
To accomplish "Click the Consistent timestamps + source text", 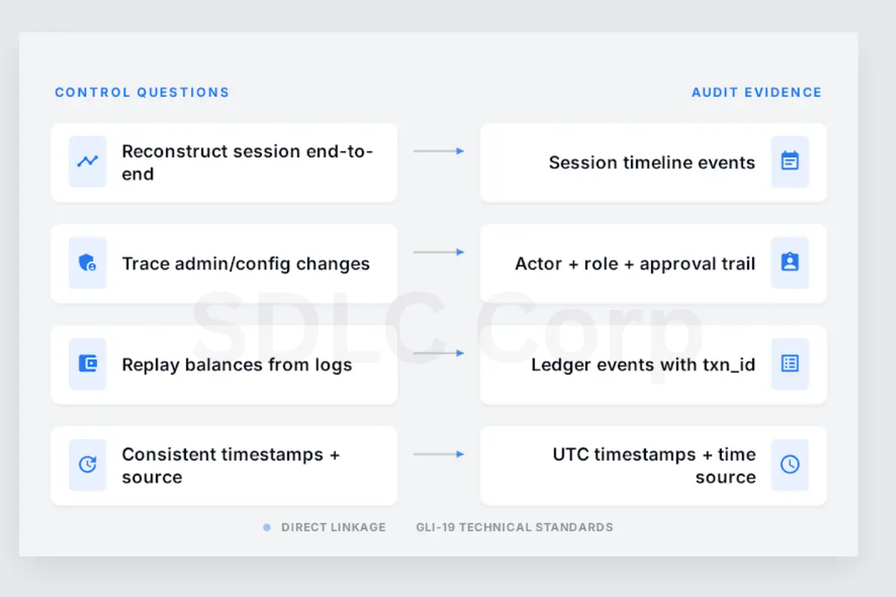I will click(231, 466).
